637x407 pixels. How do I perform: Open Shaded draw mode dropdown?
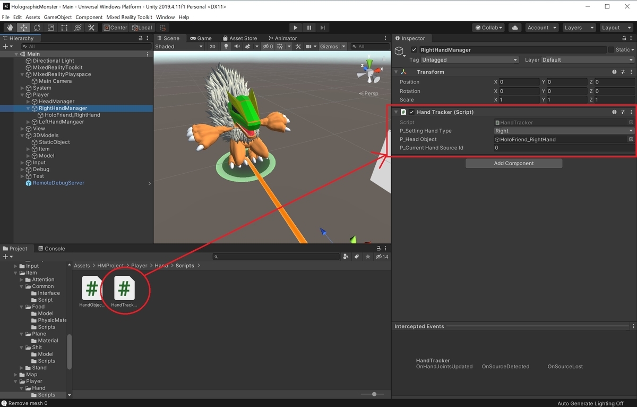pos(179,46)
